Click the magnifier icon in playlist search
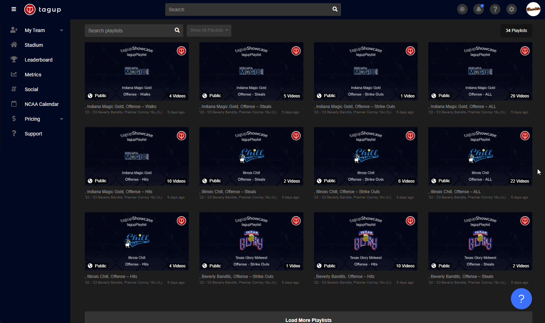545x323 pixels. click(177, 31)
